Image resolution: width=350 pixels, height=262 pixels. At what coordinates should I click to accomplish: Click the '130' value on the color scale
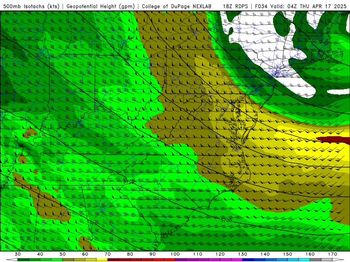[243, 254]
